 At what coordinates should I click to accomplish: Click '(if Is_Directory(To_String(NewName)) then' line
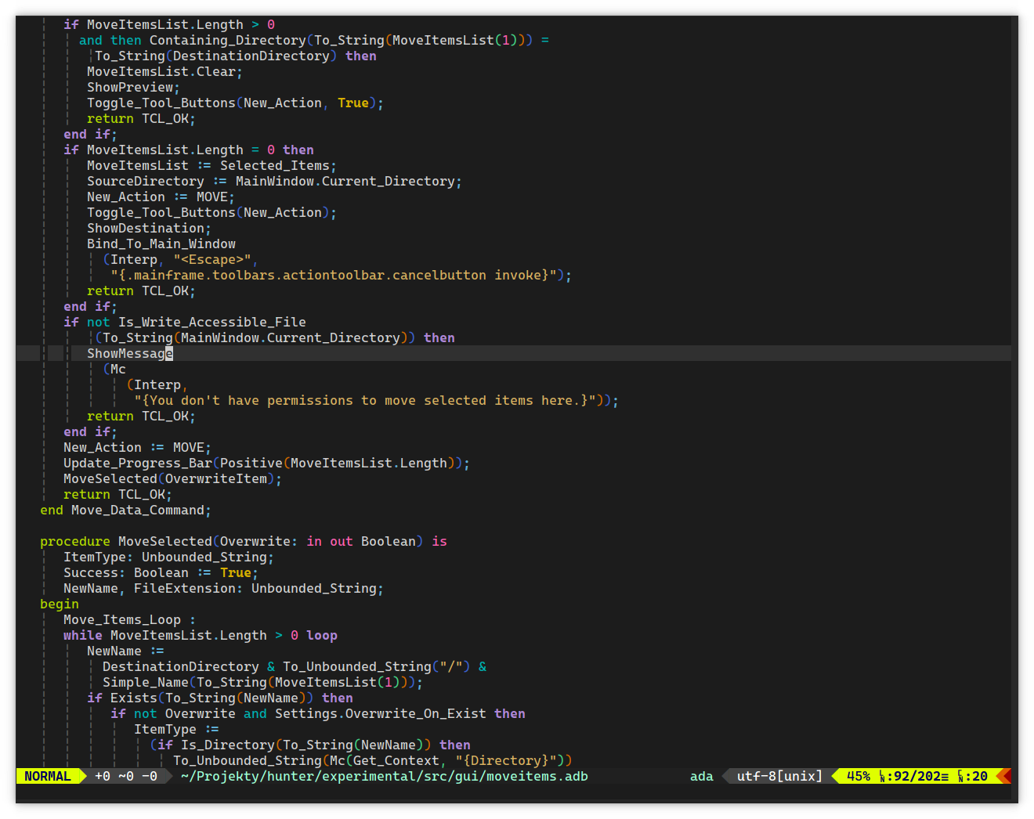(310, 745)
